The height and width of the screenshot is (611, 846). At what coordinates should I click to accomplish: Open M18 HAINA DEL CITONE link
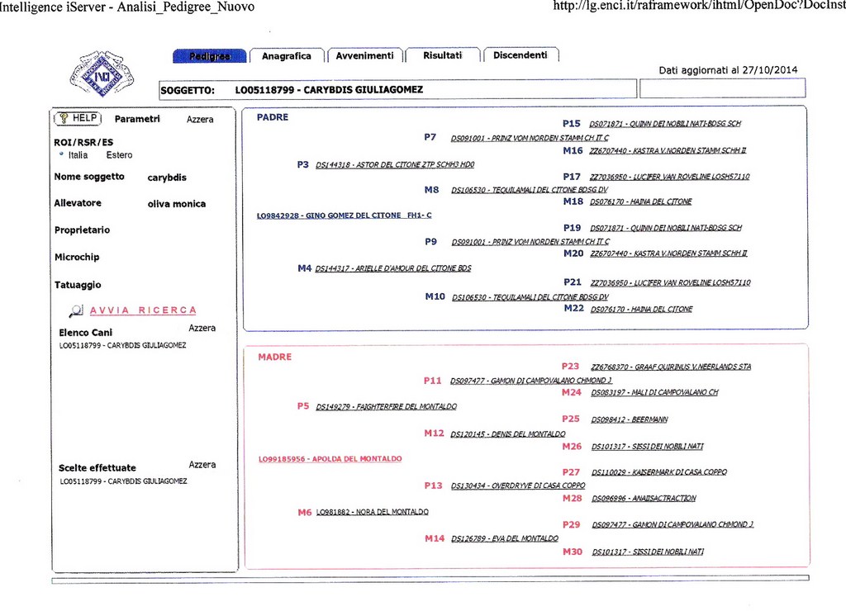pos(641,201)
